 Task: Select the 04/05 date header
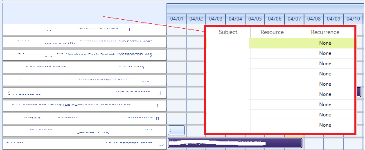tap(255, 19)
